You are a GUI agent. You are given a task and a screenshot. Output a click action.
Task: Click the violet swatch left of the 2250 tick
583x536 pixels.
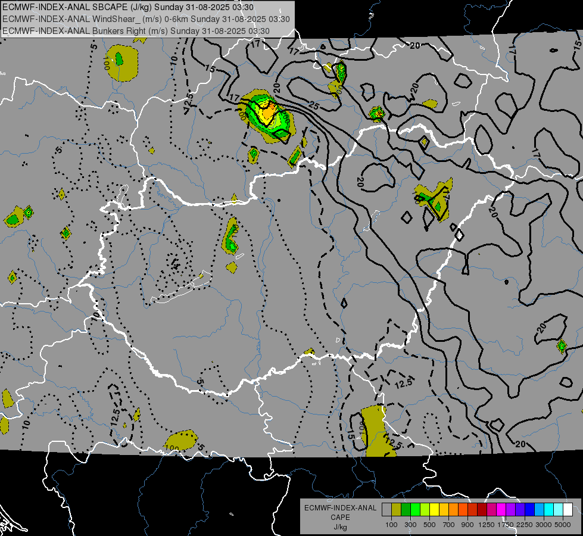tap(520, 509)
